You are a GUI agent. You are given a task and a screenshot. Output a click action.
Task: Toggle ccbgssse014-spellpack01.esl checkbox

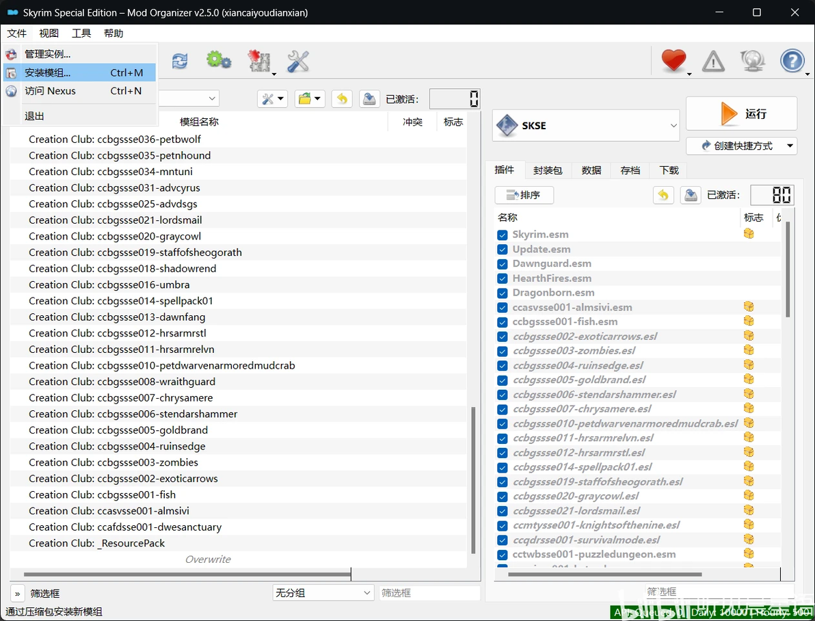[502, 468]
